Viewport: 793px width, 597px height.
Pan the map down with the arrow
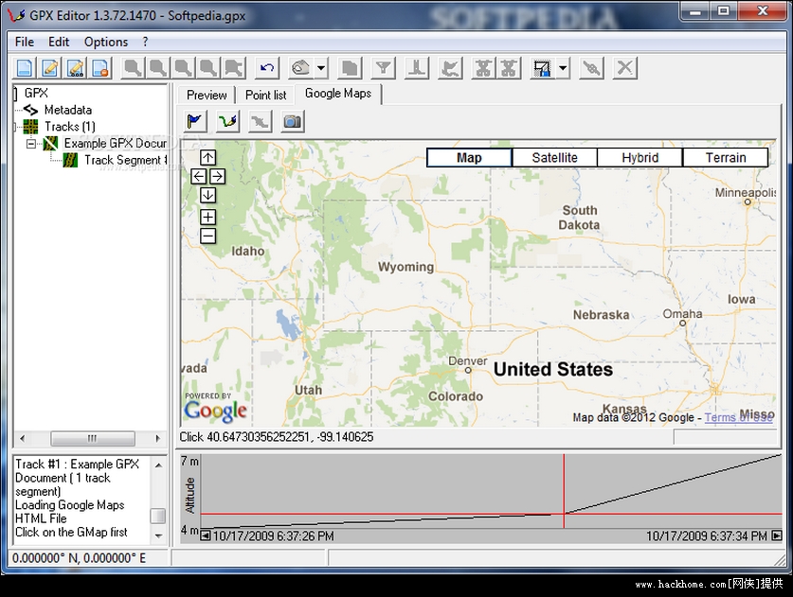[x=207, y=195]
